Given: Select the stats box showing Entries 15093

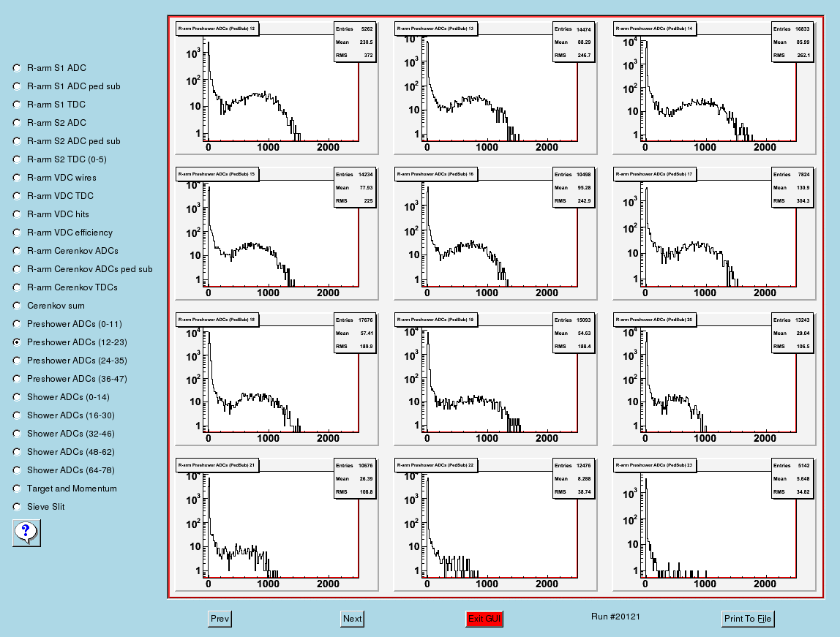Looking at the screenshot, I should coord(573,333).
